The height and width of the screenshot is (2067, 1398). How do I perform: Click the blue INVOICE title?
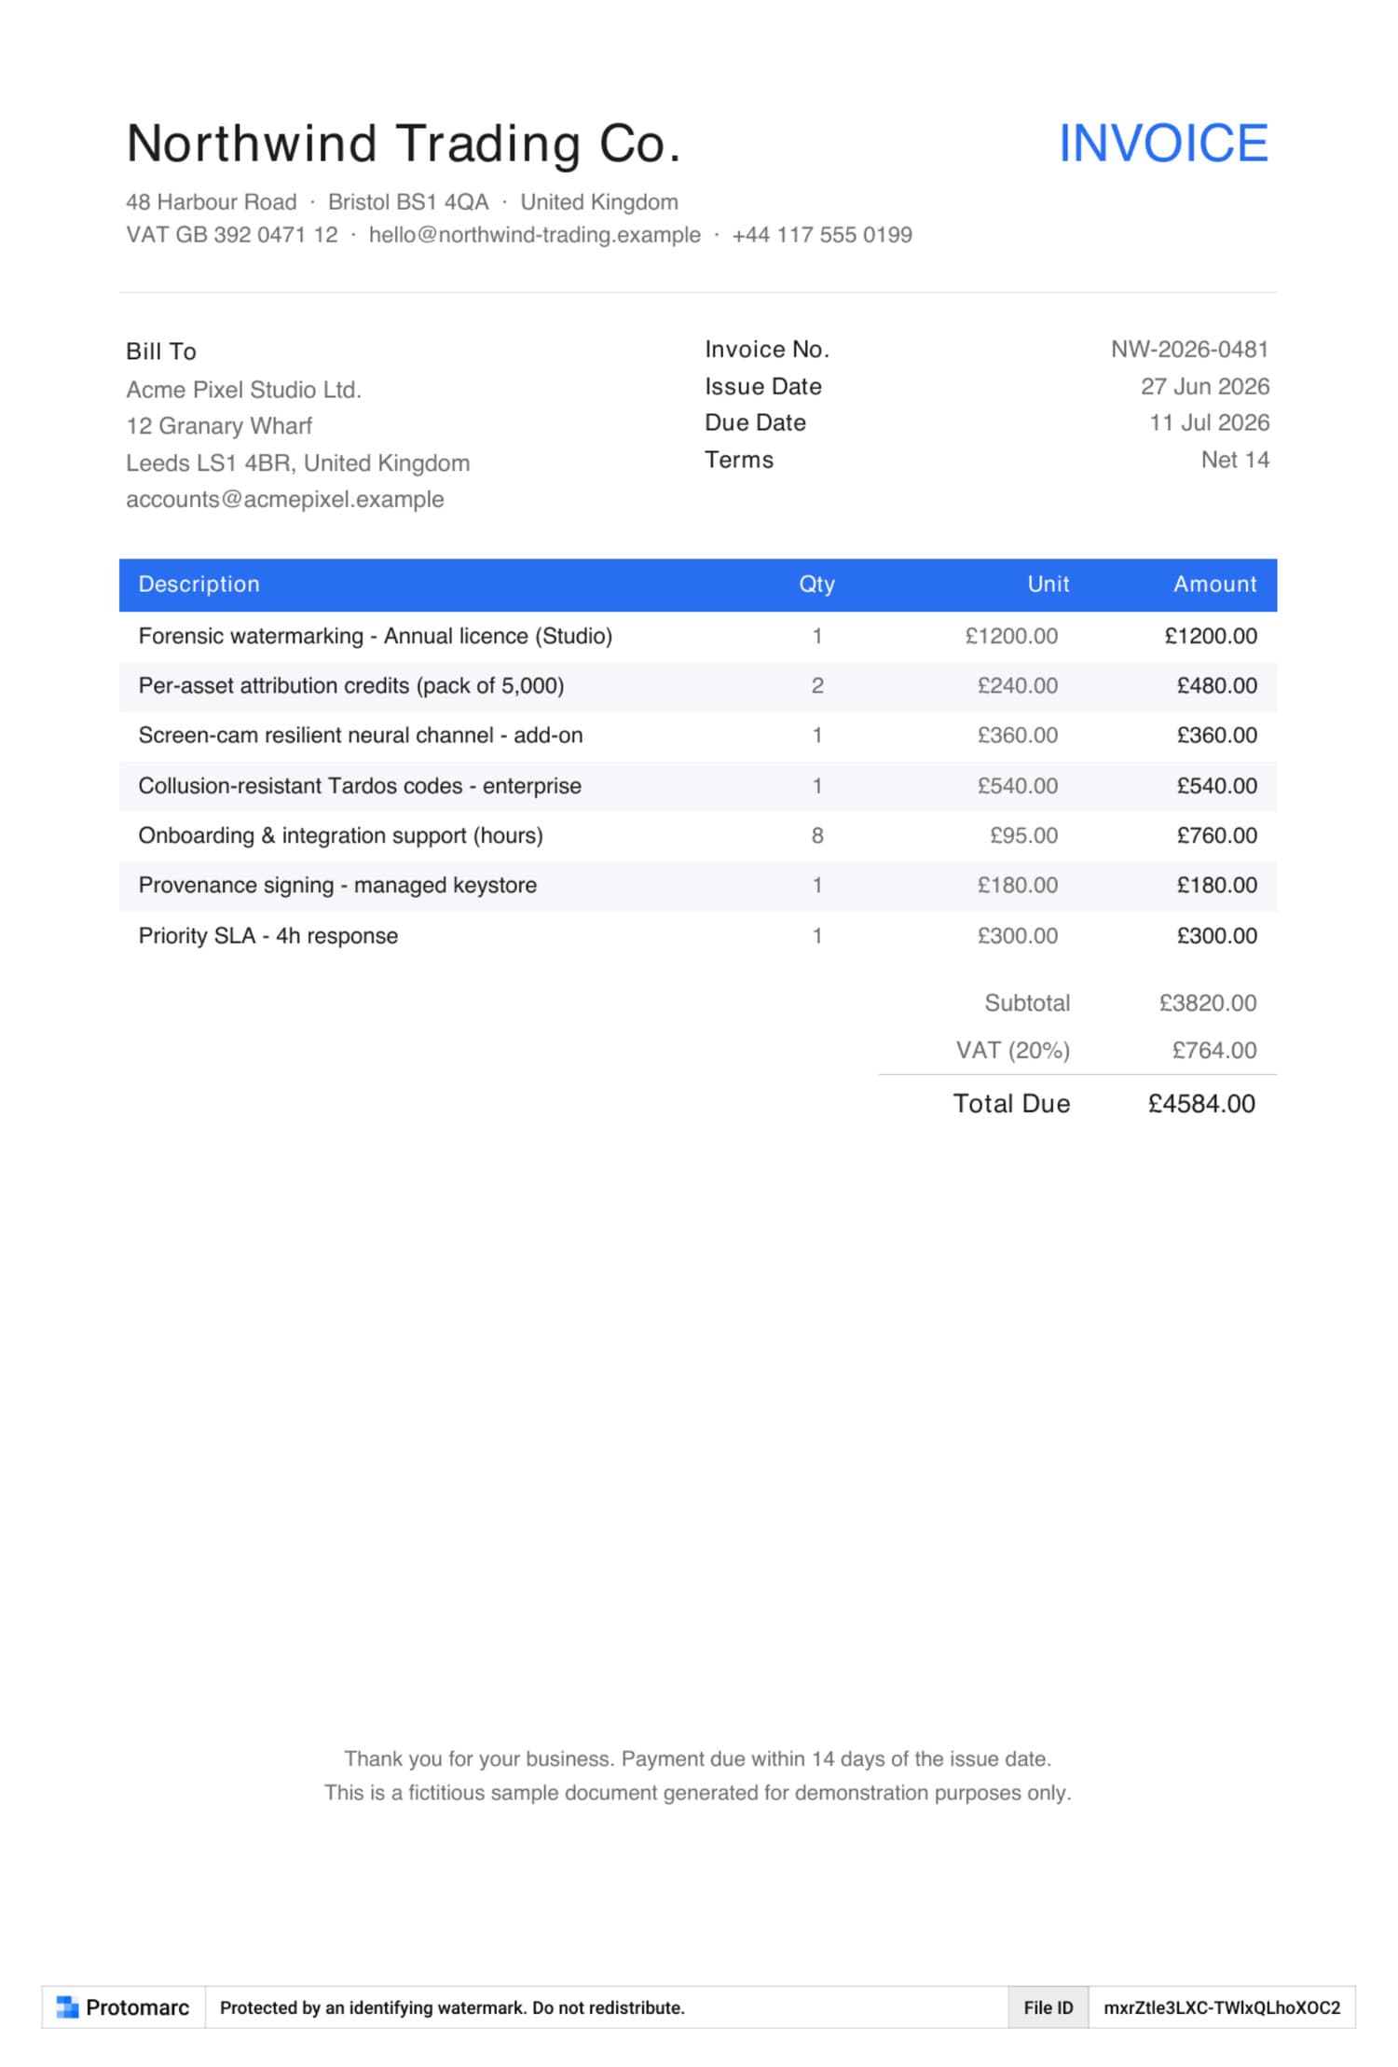tap(1163, 144)
